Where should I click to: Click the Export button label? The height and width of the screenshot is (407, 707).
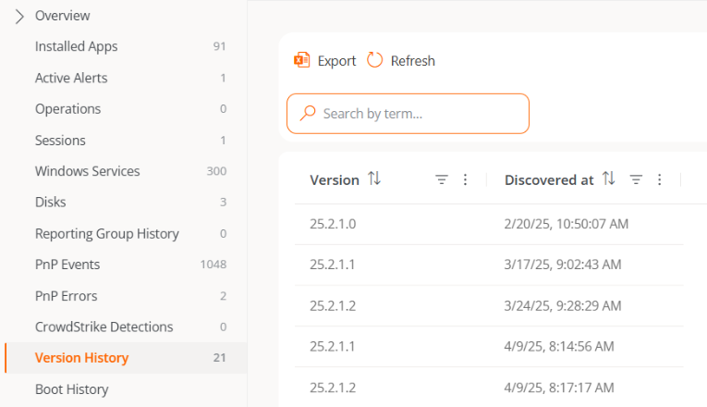click(x=336, y=61)
